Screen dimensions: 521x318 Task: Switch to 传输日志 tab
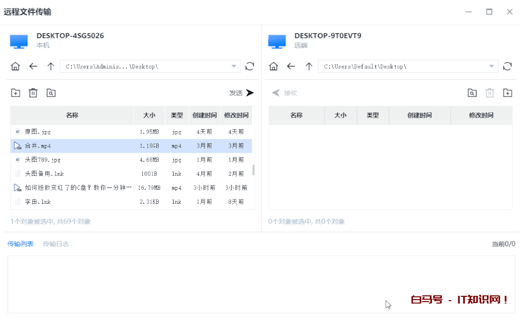pos(56,244)
